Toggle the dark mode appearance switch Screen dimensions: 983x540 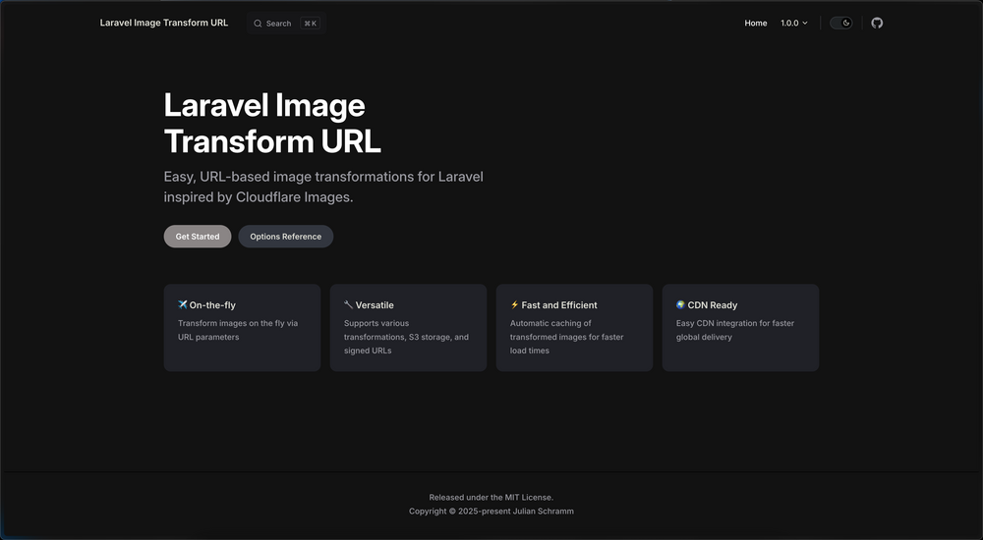point(840,23)
